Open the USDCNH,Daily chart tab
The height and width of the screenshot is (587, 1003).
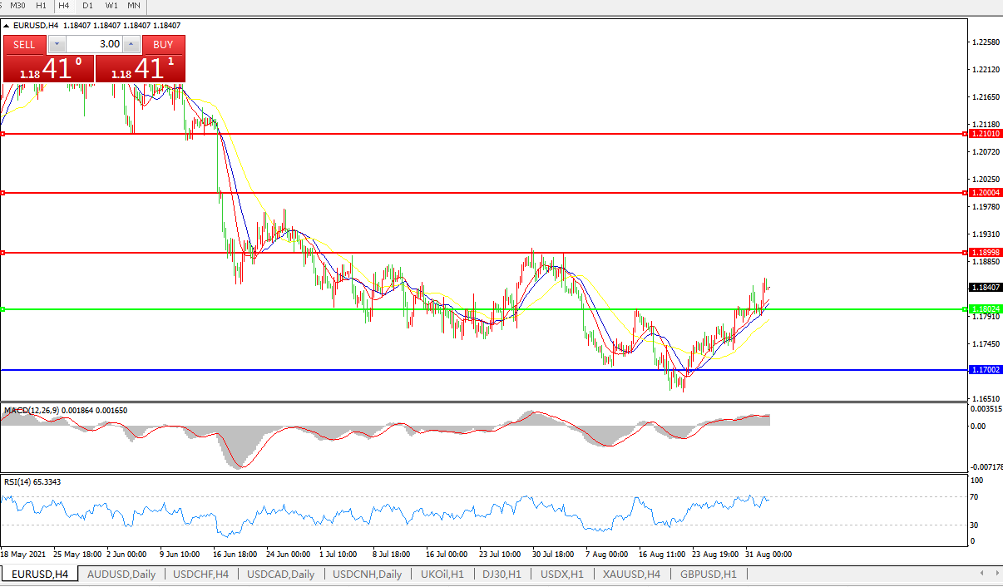point(367,575)
